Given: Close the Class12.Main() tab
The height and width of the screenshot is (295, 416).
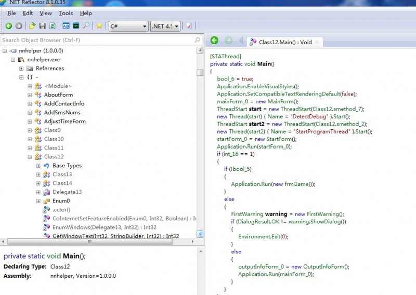Looking at the screenshot, I should [317, 42].
